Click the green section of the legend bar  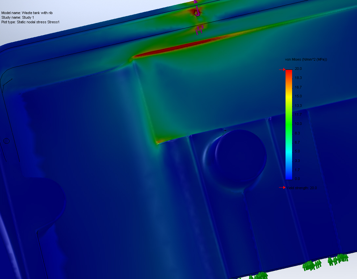pos(288,125)
